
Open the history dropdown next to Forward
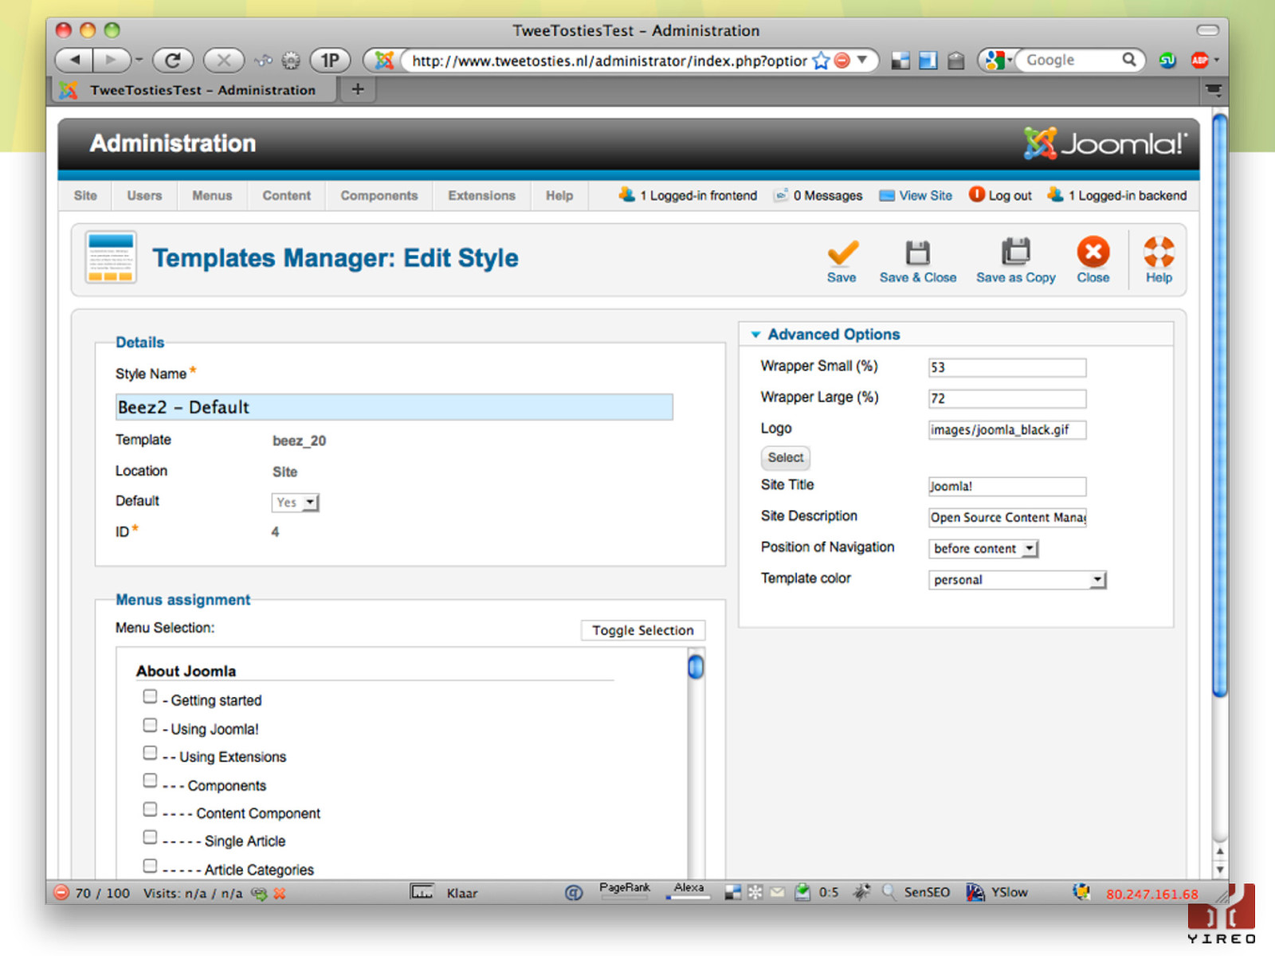(x=139, y=60)
